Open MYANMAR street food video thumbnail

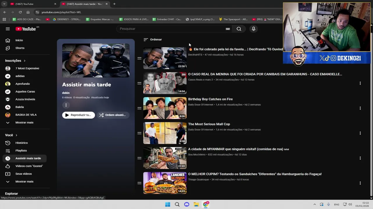pos(165,158)
